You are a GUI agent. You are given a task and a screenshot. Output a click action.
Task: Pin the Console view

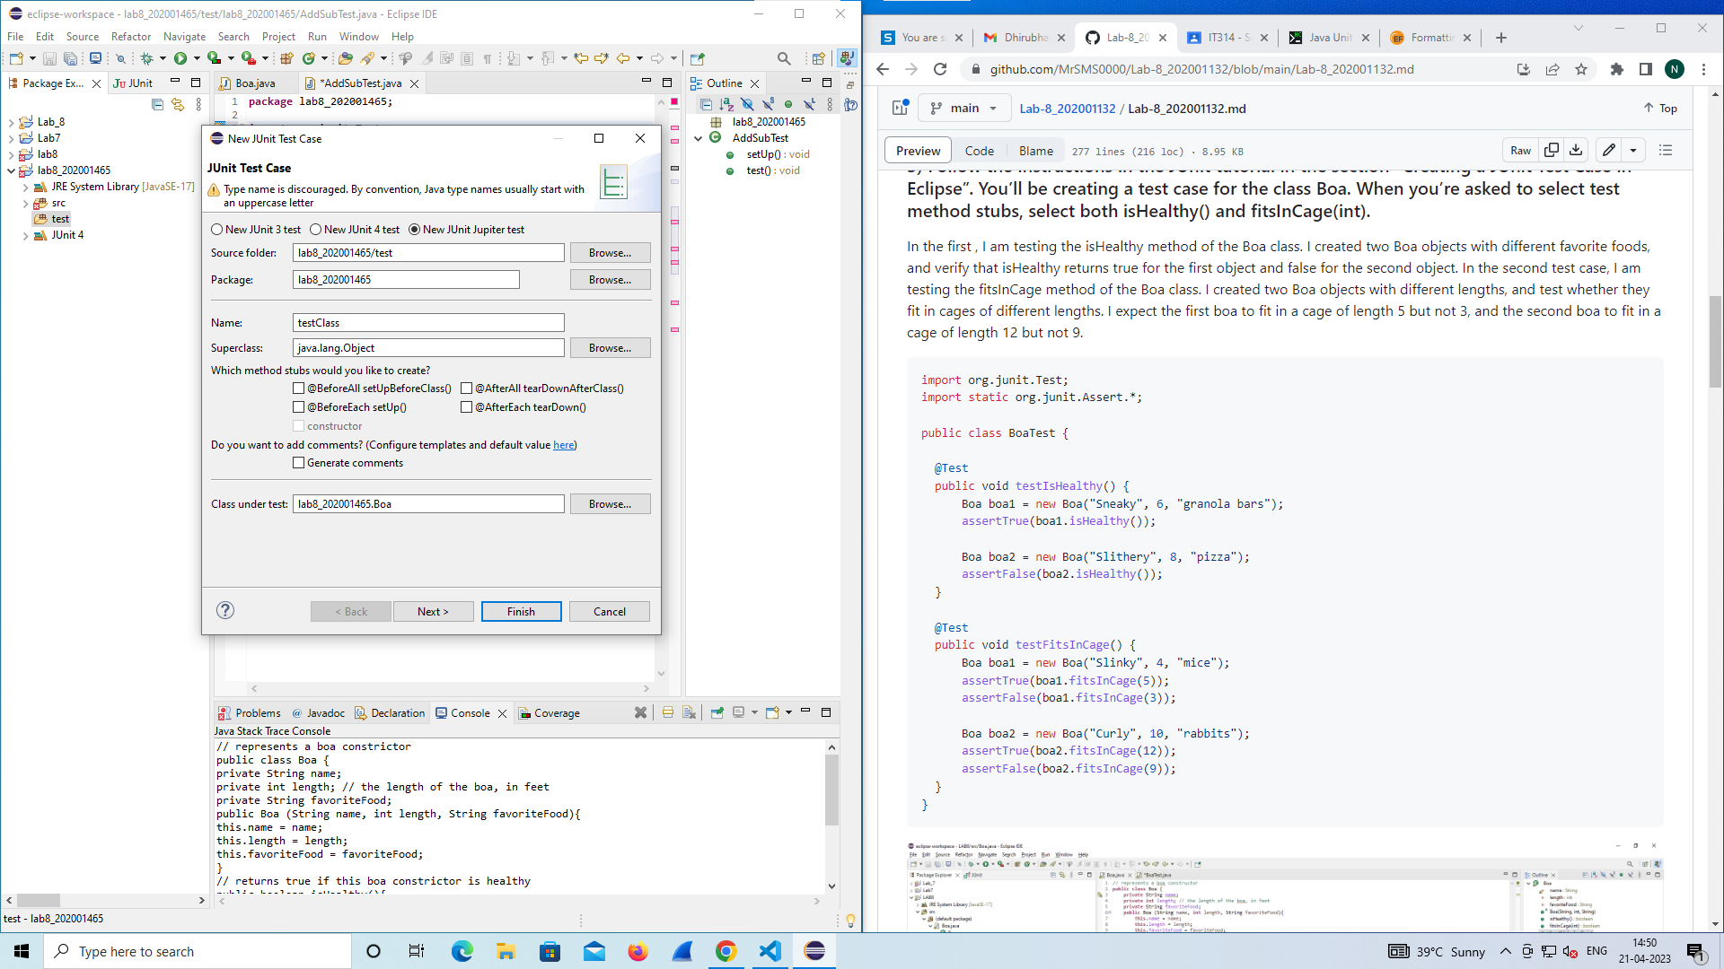coord(717,711)
